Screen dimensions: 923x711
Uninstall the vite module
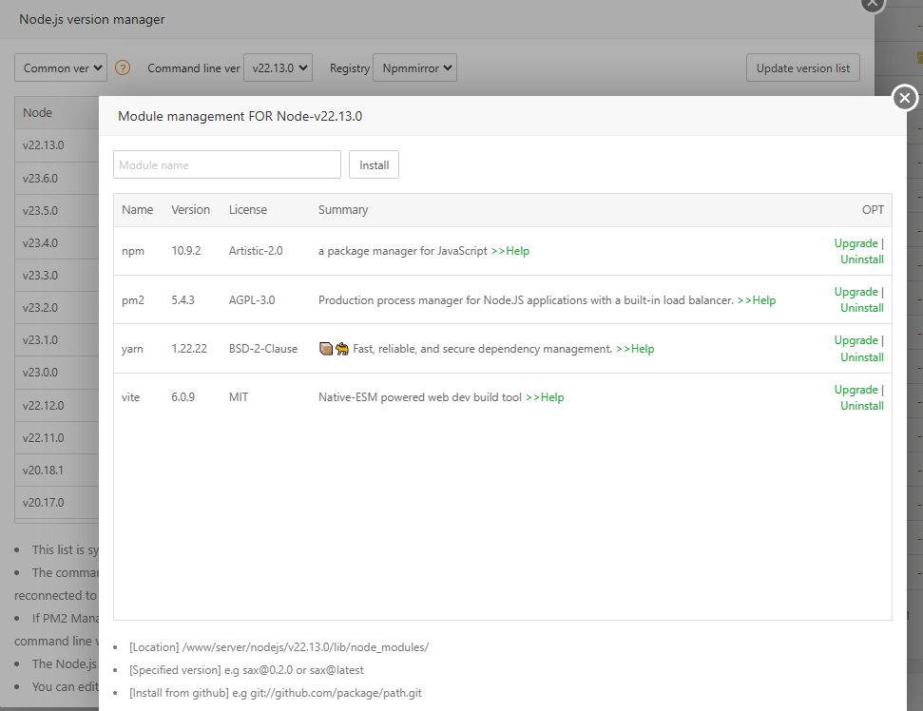pyautogui.click(x=861, y=406)
